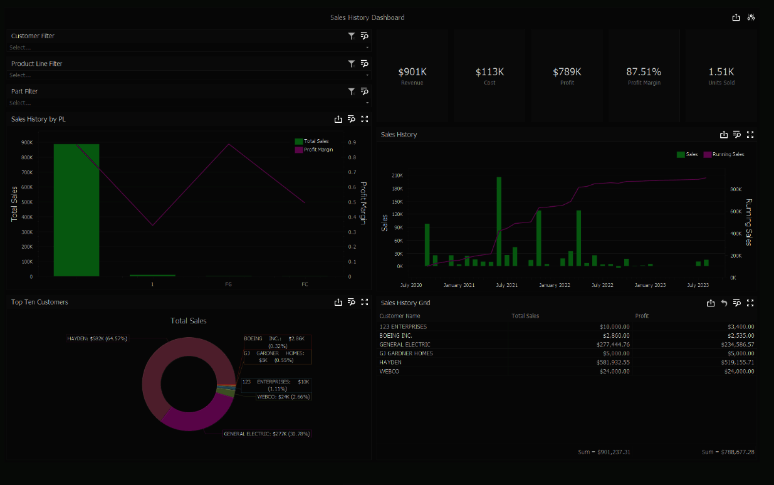The height and width of the screenshot is (485, 774).
Task: Open the dashboard parameters icon in header
Action: coord(751,18)
